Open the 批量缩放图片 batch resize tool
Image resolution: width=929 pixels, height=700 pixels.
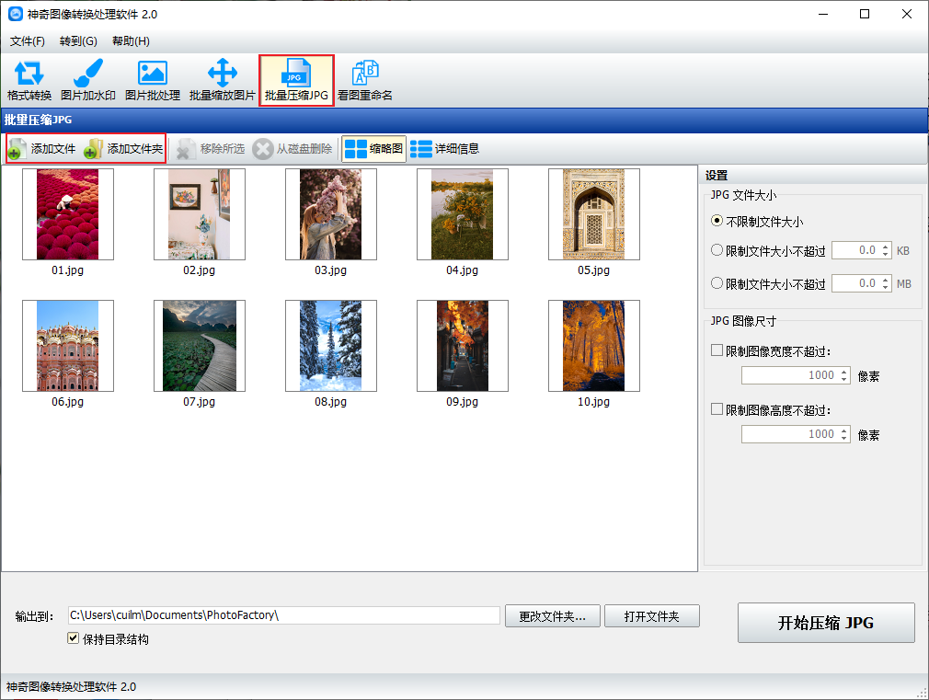click(223, 81)
